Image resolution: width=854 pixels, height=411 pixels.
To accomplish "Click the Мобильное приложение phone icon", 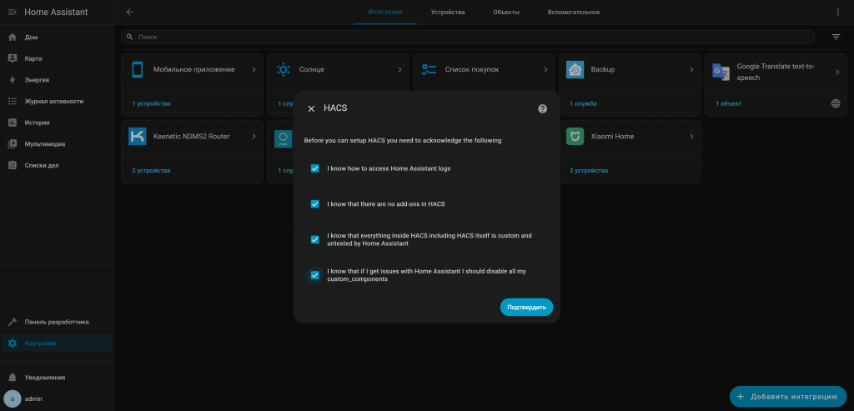I will 138,70.
